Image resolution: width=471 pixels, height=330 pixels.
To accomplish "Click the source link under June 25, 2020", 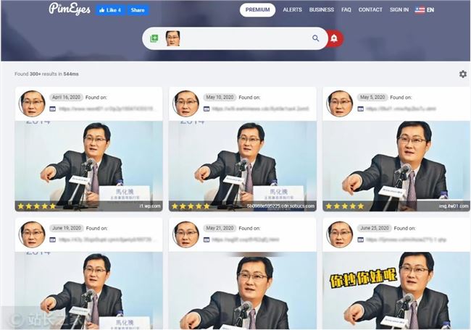I will click(x=406, y=240).
